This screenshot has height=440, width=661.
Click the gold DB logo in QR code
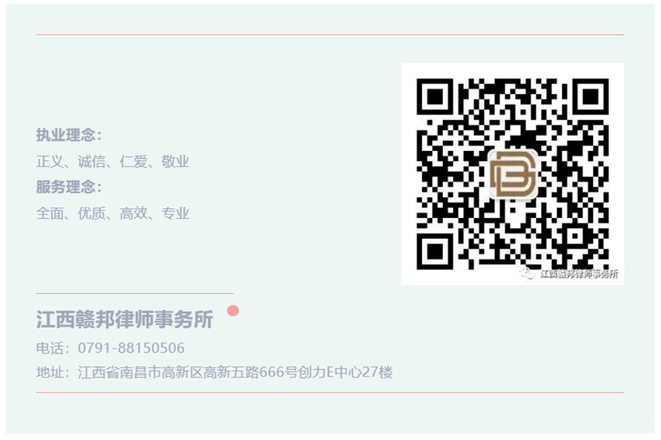[513, 174]
